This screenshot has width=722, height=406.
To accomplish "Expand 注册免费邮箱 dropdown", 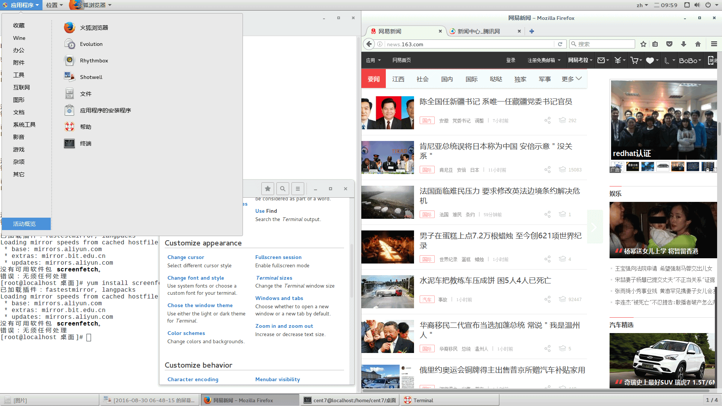I will [544, 60].
